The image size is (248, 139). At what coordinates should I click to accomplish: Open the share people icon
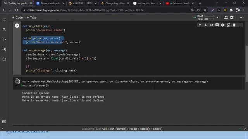[226, 17]
